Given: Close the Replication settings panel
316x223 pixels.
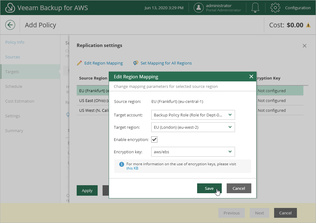Looking at the screenshot, I should [305, 46].
